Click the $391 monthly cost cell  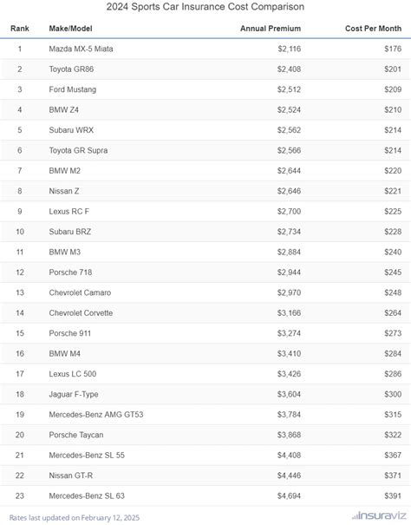coord(393,495)
